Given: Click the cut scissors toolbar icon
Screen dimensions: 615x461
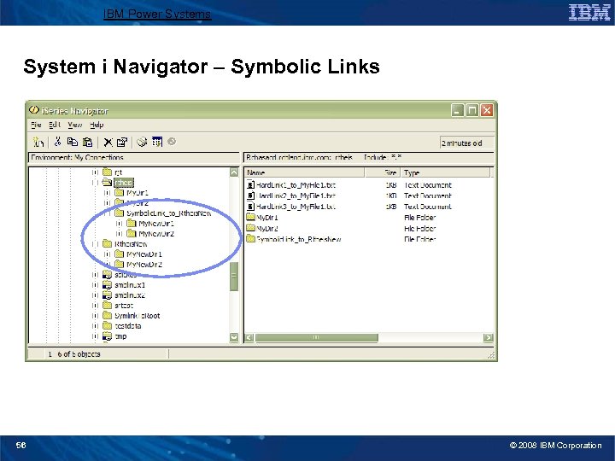Looking at the screenshot, I should pos(58,142).
